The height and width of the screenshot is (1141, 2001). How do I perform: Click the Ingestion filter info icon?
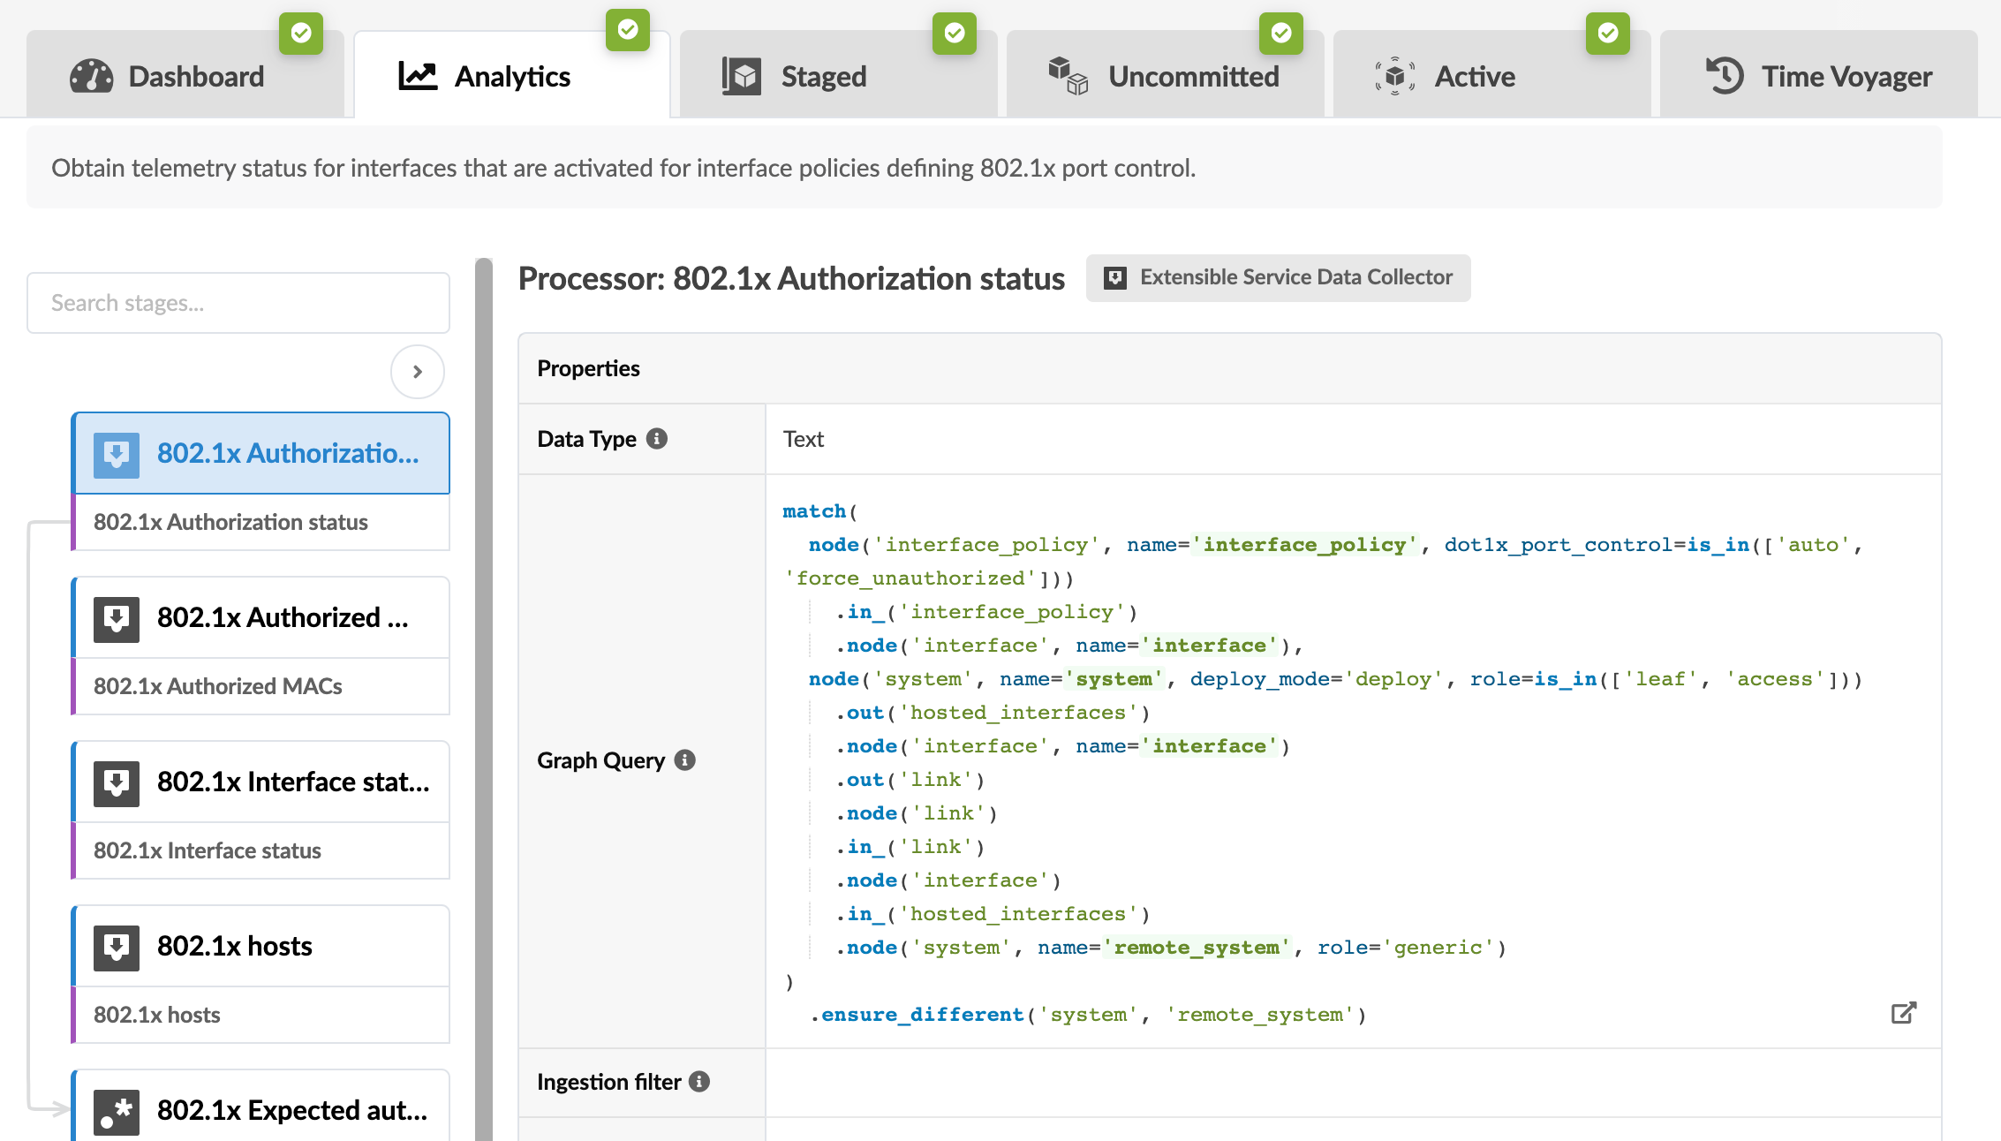(699, 1082)
